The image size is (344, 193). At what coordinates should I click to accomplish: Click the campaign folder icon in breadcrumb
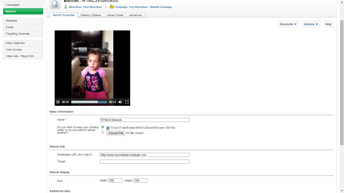pyautogui.click(x=112, y=7)
